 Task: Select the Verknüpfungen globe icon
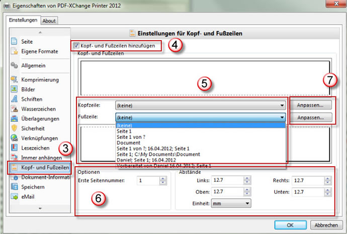coord(14,138)
